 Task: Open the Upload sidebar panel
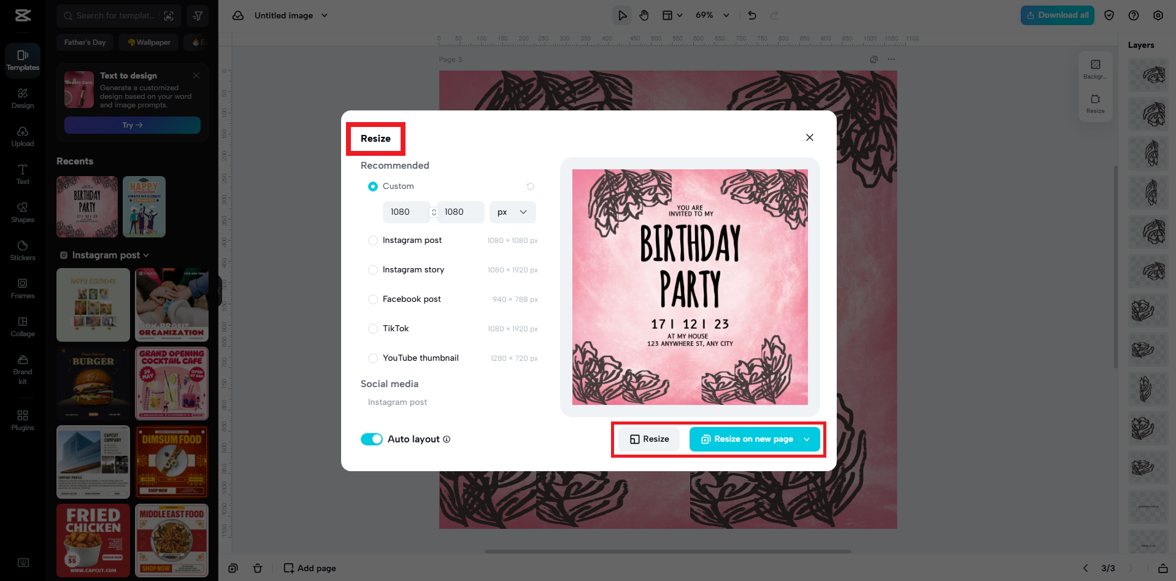coord(23,136)
